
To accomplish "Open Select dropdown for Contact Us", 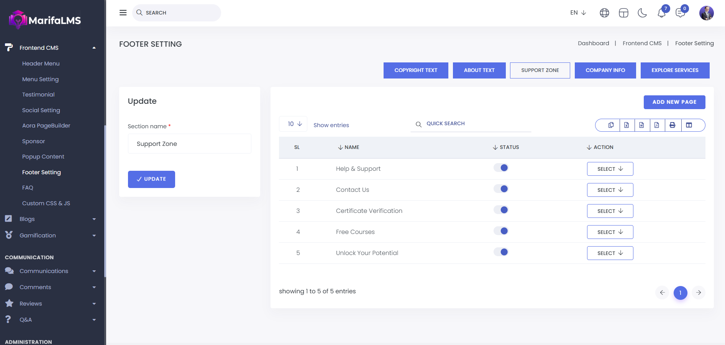I will coord(610,190).
